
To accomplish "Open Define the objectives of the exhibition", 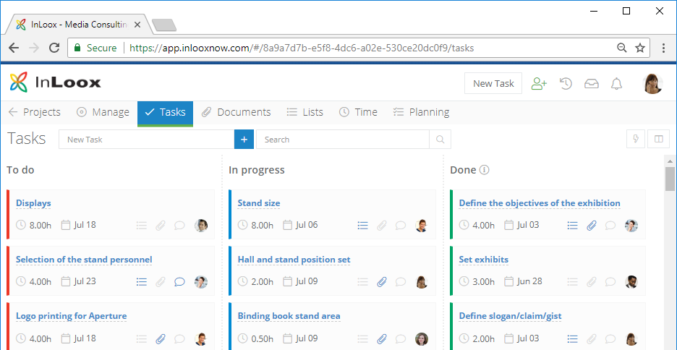I will (540, 202).
